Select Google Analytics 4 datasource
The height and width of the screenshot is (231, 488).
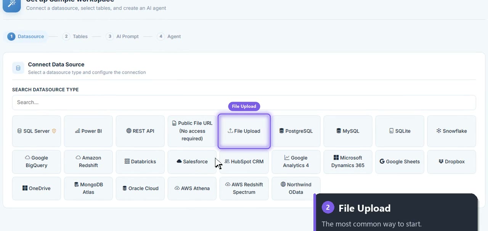click(x=296, y=161)
